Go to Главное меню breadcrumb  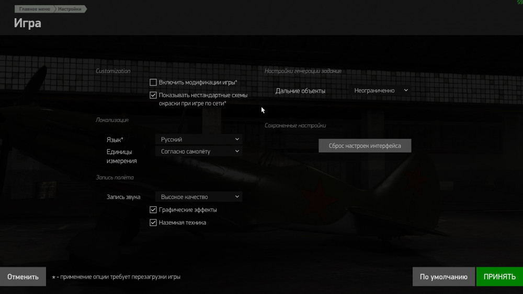35,9
